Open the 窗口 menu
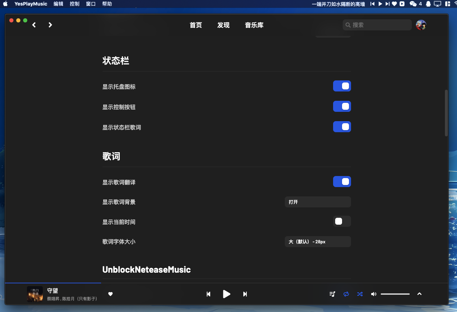 tap(91, 4)
